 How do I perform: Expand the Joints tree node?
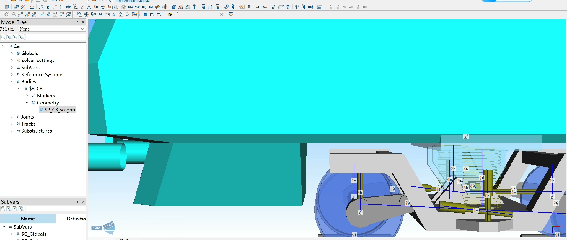point(12,117)
